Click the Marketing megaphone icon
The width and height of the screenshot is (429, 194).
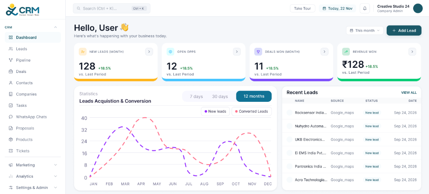[10, 165]
